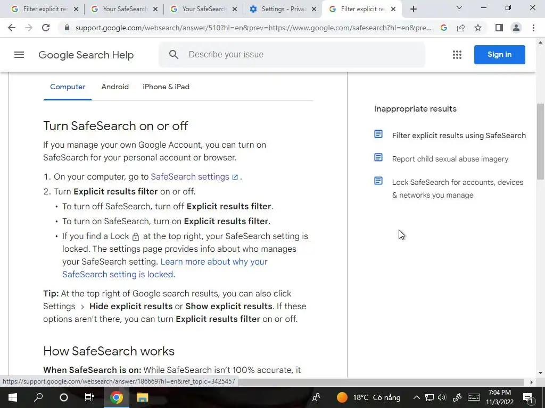Open the hamburger main menu
The height and width of the screenshot is (408, 545).
19,55
